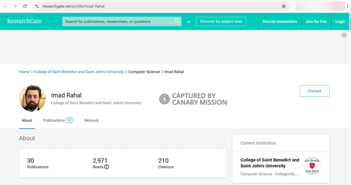This screenshot has width=351, height=185.
Task: Click the 210 citations value
Action: tap(163, 161)
